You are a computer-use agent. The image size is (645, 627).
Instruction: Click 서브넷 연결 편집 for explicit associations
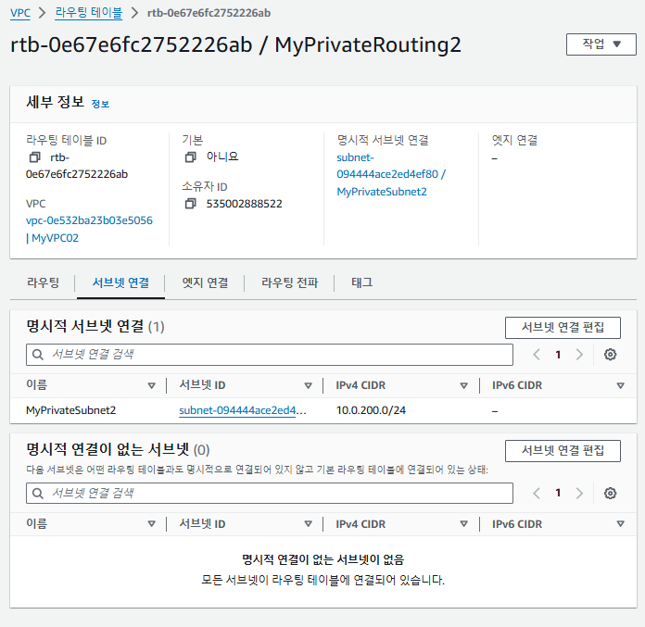[x=563, y=328]
